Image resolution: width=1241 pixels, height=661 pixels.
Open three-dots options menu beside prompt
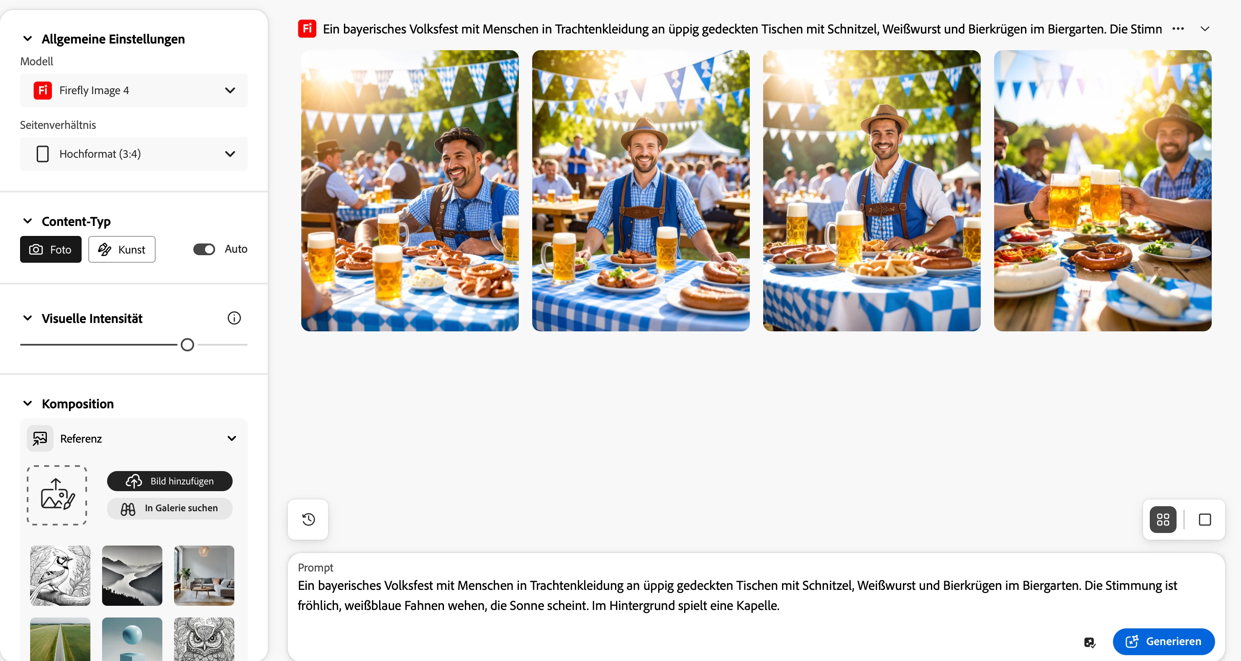pos(1178,29)
